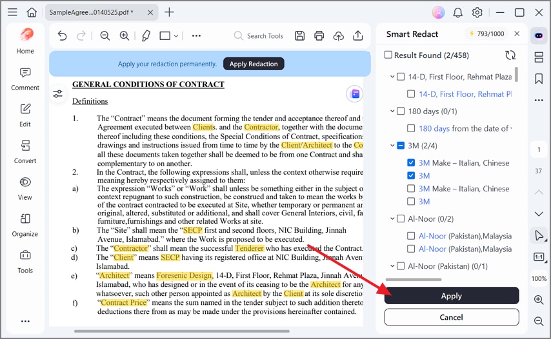Open the user profile avatar
Image resolution: width=551 pixels, height=339 pixels.
(x=438, y=13)
